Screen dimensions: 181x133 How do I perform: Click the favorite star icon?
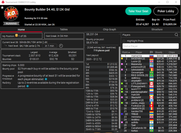tap(2, 7)
